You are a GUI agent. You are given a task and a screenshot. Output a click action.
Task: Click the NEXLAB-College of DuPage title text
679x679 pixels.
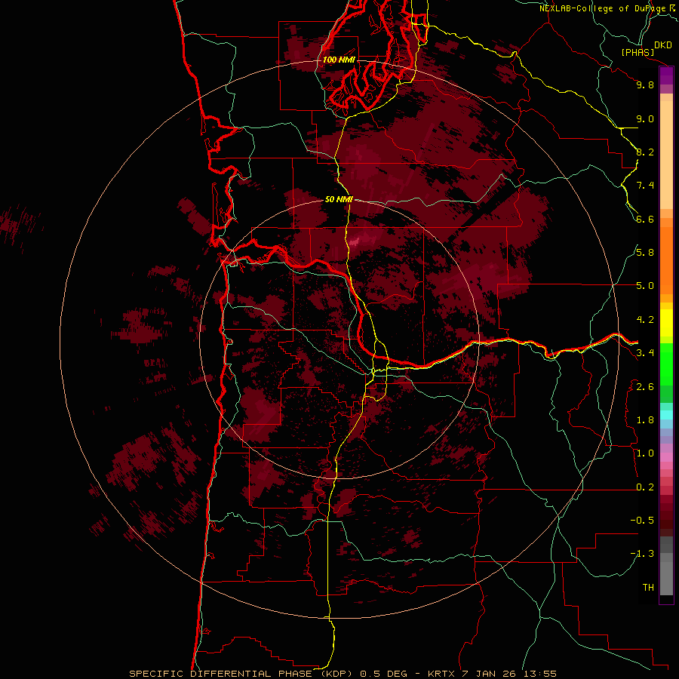603,8
